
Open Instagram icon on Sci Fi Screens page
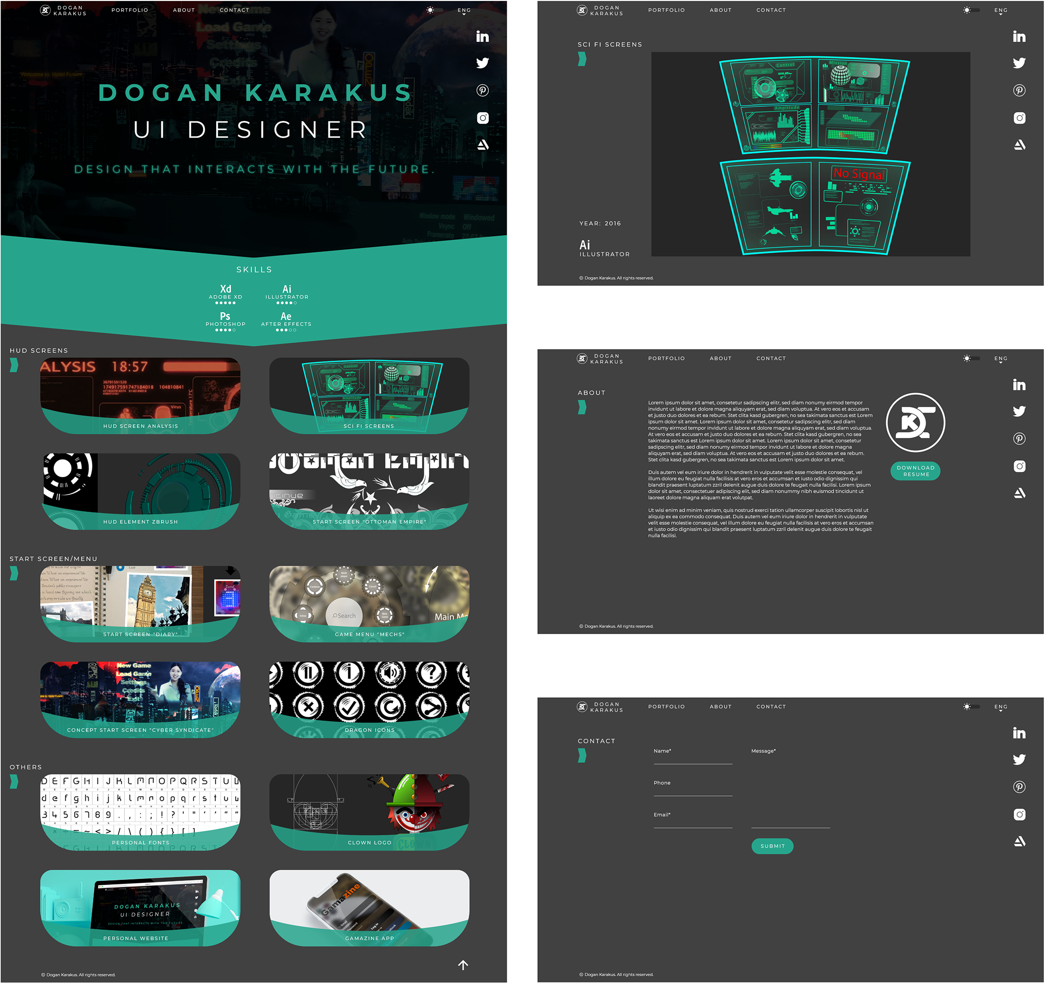tap(1019, 118)
